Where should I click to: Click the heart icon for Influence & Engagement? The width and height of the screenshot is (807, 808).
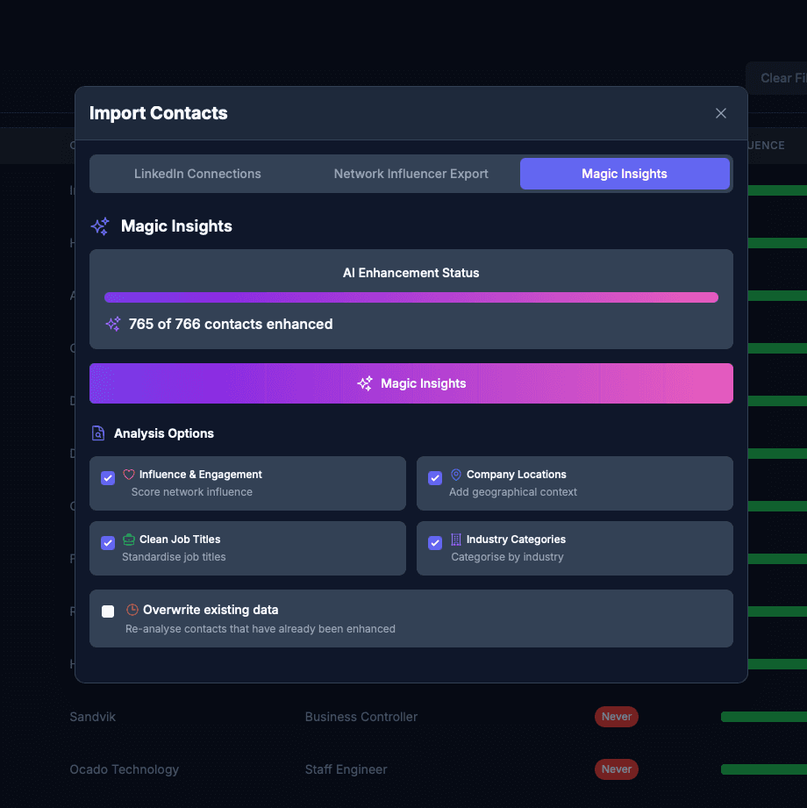[129, 475]
